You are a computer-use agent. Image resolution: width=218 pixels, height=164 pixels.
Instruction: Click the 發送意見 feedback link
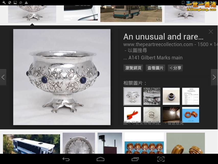(176, 123)
